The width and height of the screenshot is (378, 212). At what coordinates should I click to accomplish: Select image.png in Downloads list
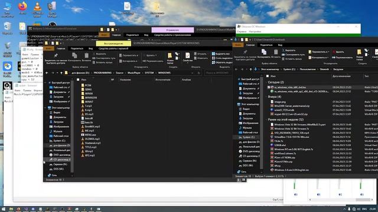point(278,102)
